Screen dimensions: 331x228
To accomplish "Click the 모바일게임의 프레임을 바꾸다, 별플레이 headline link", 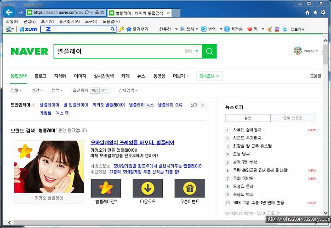I will [x=132, y=143].
